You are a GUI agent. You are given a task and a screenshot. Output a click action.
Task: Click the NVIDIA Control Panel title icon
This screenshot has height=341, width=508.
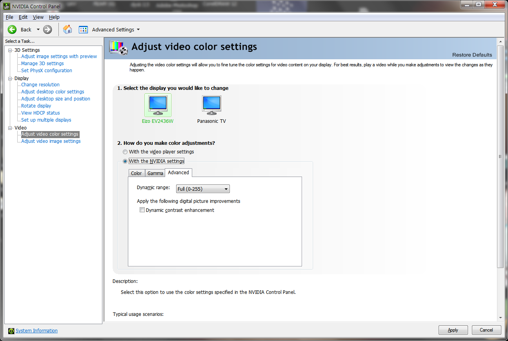coord(7,6)
